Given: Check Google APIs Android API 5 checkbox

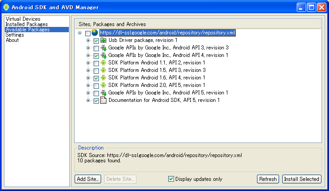Looking at the screenshot, I should [96, 94].
